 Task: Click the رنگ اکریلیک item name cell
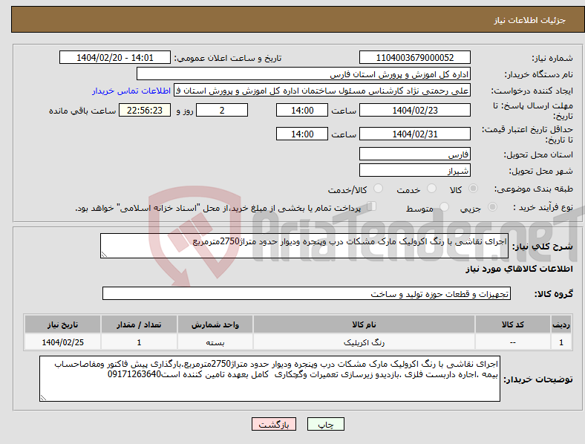point(364,342)
